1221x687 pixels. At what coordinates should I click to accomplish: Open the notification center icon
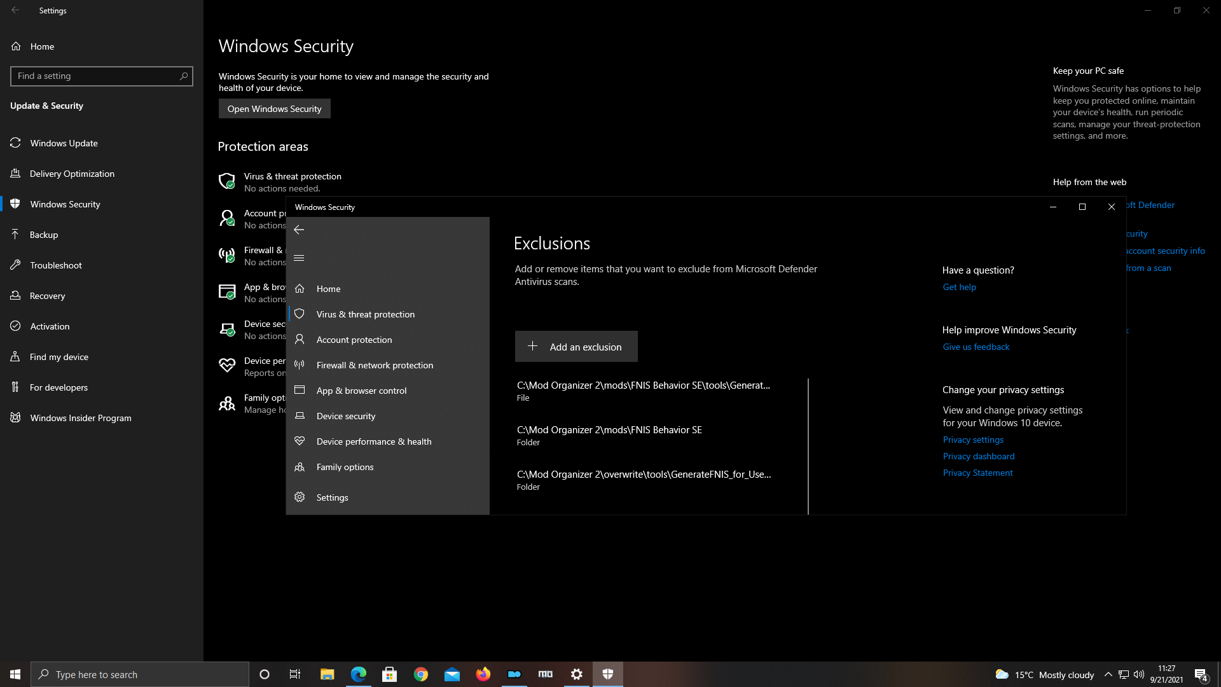coord(1201,675)
